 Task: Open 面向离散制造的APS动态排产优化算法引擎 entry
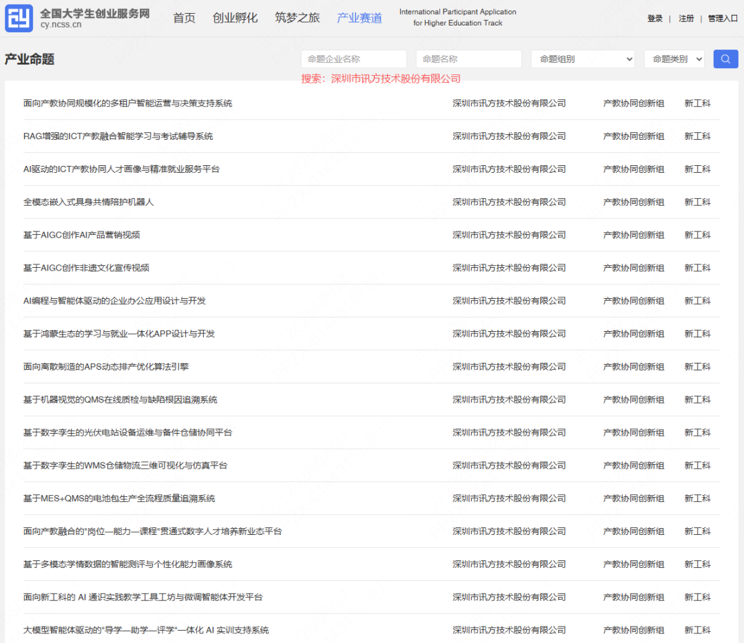point(106,366)
